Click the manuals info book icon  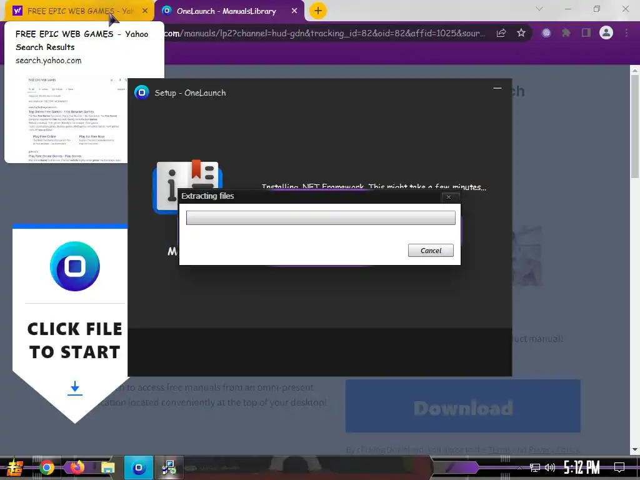click(187, 186)
